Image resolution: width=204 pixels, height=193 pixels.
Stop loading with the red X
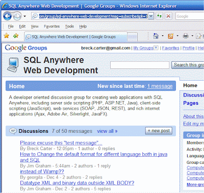168,16
